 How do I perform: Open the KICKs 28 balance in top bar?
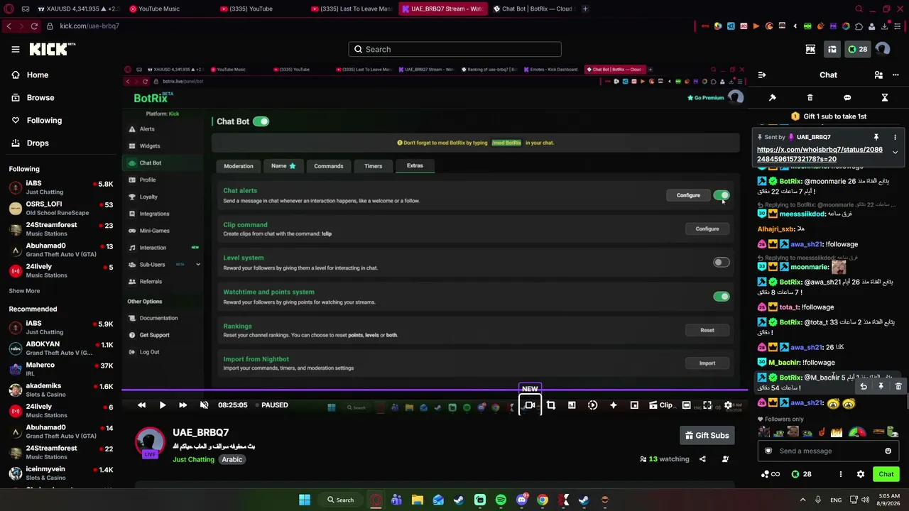857,49
